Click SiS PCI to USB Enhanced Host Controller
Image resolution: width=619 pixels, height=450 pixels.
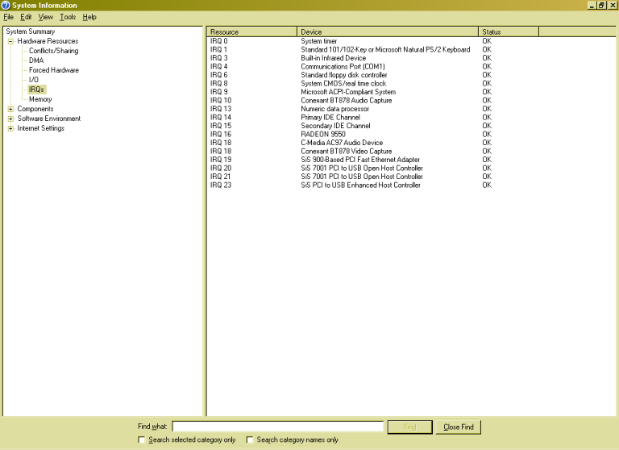click(x=360, y=185)
